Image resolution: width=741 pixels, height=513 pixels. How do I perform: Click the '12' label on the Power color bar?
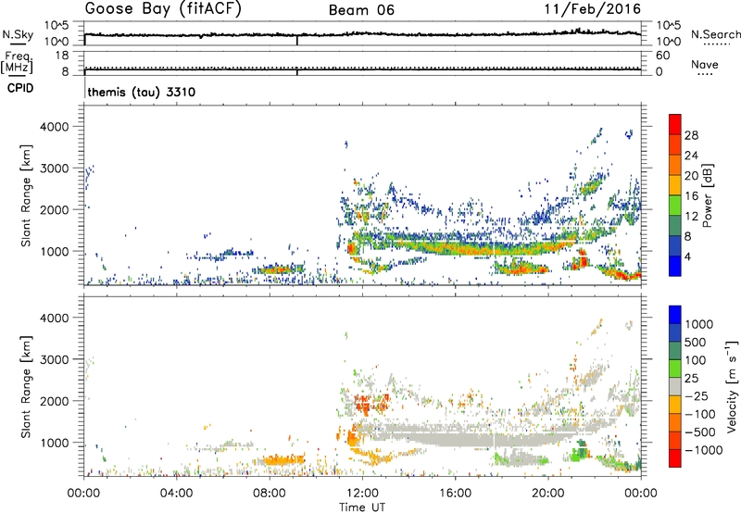(x=691, y=217)
